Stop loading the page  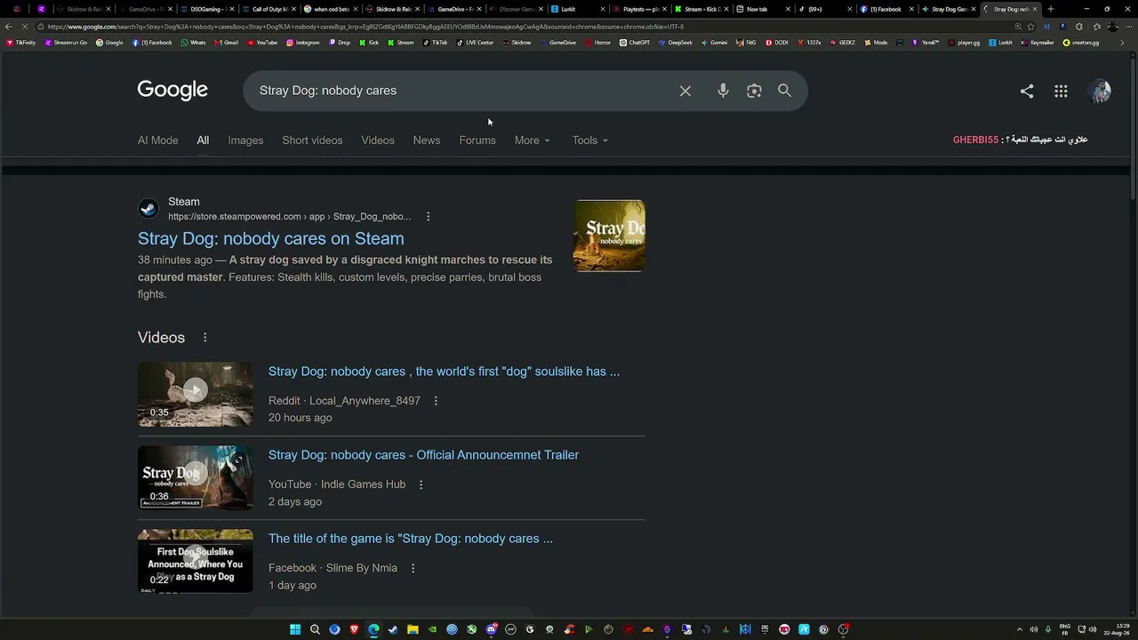pyautogui.click(x=24, y=27)
